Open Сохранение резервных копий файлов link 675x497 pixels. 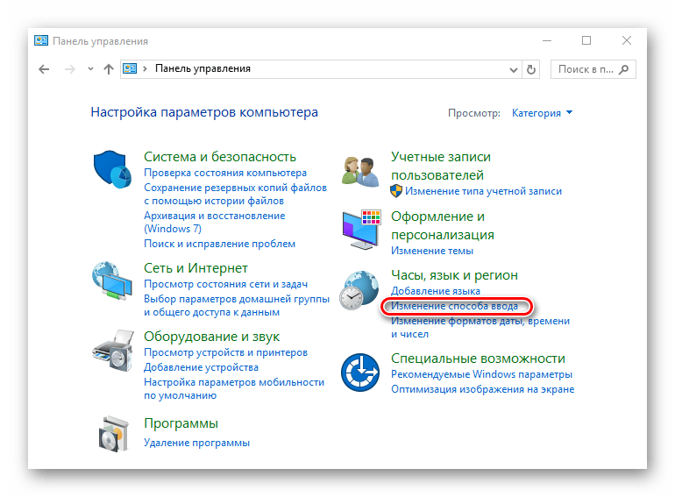coord(235,194)
